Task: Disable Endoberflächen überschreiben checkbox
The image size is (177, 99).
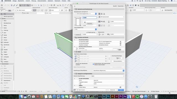Action: (x=93, y=64)
